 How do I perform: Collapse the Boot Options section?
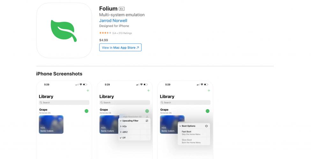click(180, 126)
